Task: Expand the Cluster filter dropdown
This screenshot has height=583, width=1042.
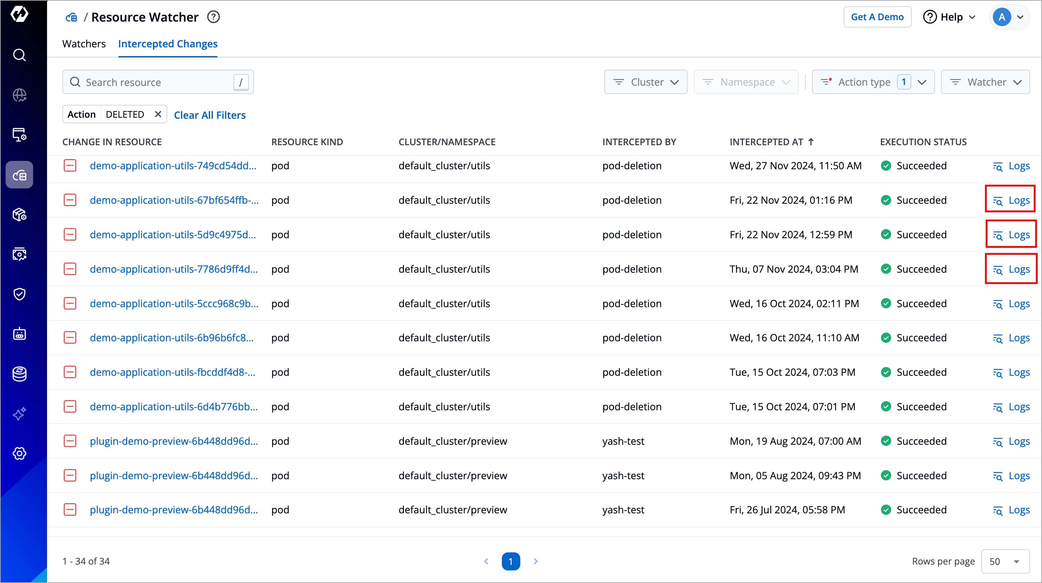Action: click(645, 82)
